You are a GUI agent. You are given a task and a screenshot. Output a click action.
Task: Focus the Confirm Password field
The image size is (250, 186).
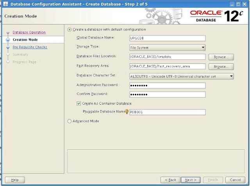(168, 95)
